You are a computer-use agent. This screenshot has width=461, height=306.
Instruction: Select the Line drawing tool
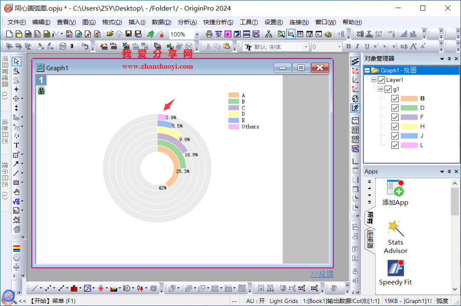16,173
